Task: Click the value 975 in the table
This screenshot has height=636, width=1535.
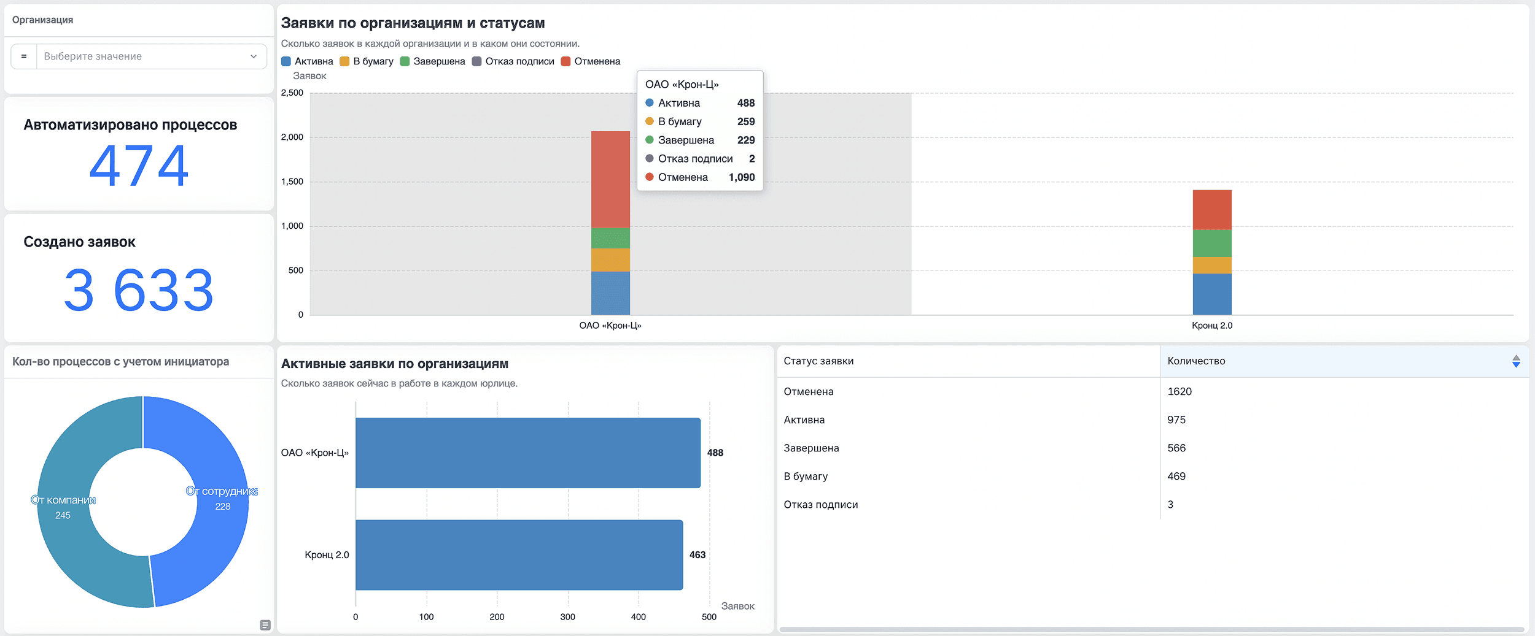Action: point(1176,420)
